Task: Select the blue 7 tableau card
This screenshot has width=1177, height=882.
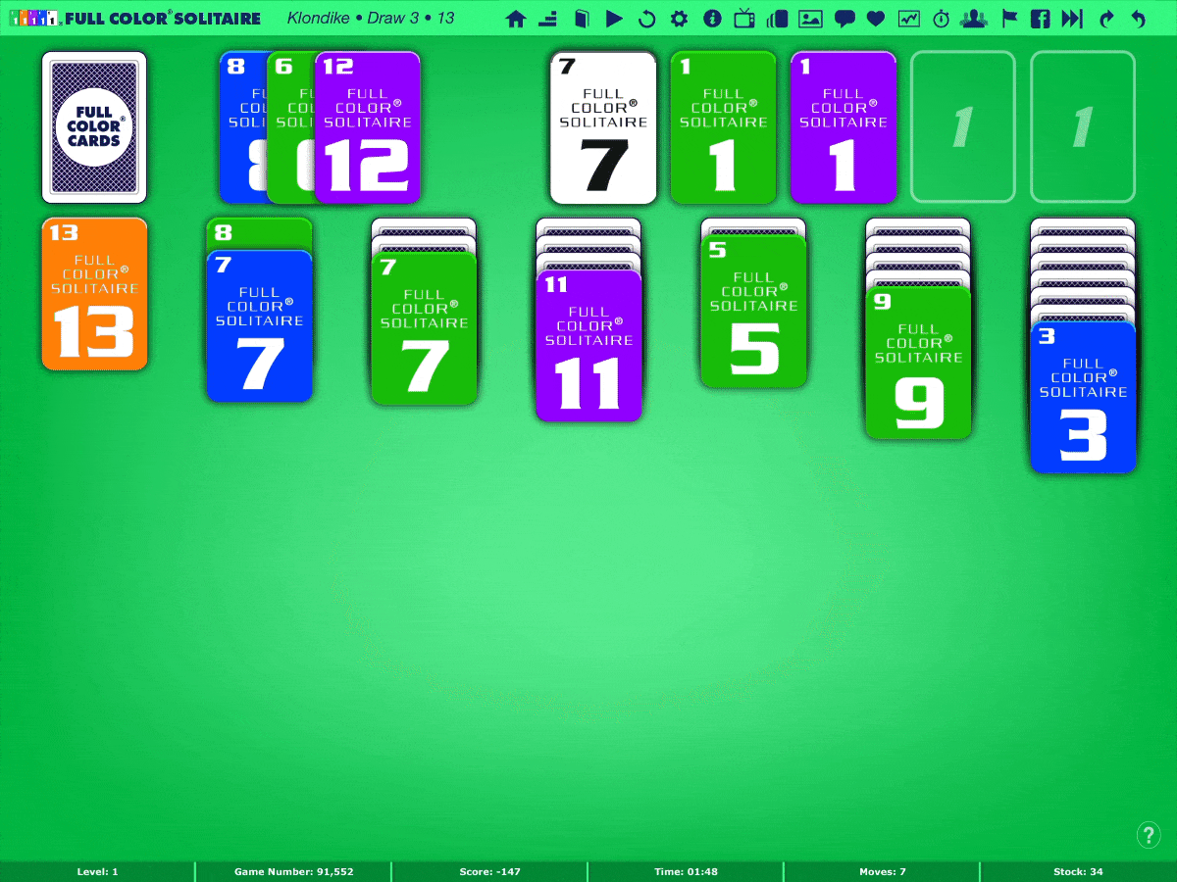Action: point(259,326)
